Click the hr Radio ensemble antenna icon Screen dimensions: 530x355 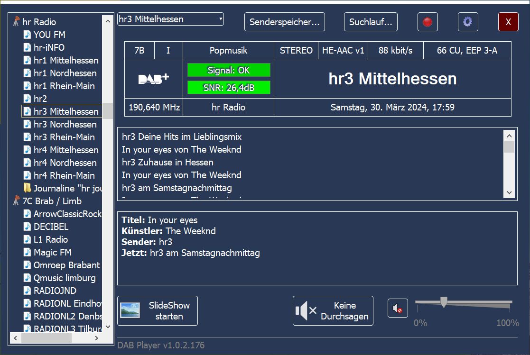pos(16,22)
